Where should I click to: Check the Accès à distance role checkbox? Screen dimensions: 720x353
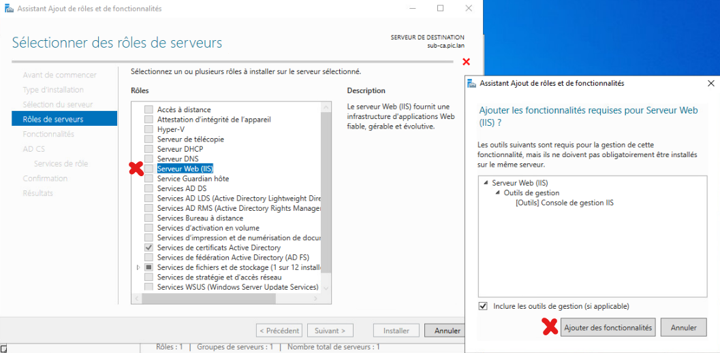pos(148,110)
